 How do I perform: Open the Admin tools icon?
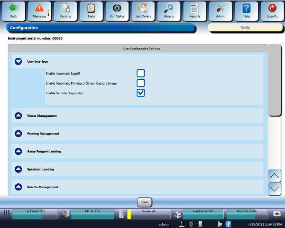click(220, 10)
